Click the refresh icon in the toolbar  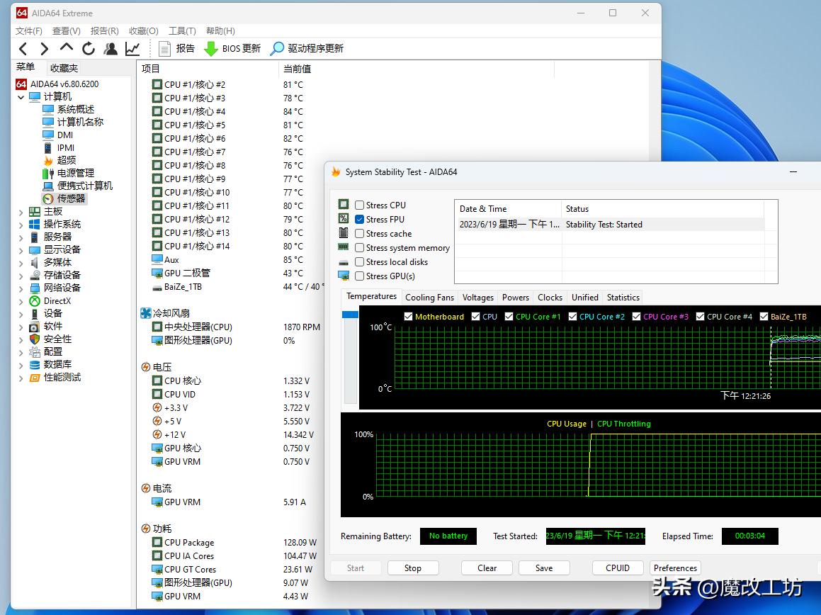pyautogui.click(x=88, y=49)
